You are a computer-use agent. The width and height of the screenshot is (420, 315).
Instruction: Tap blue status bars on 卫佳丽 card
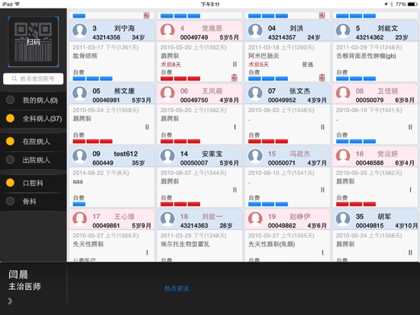click(356, 142)
